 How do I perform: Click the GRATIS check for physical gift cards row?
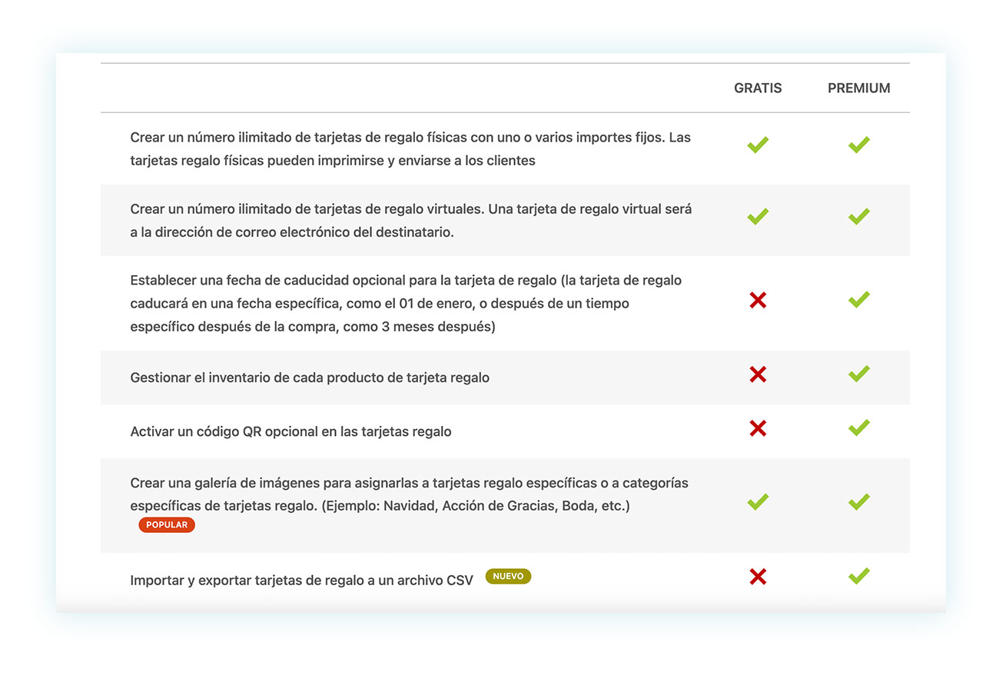[758, 145]
